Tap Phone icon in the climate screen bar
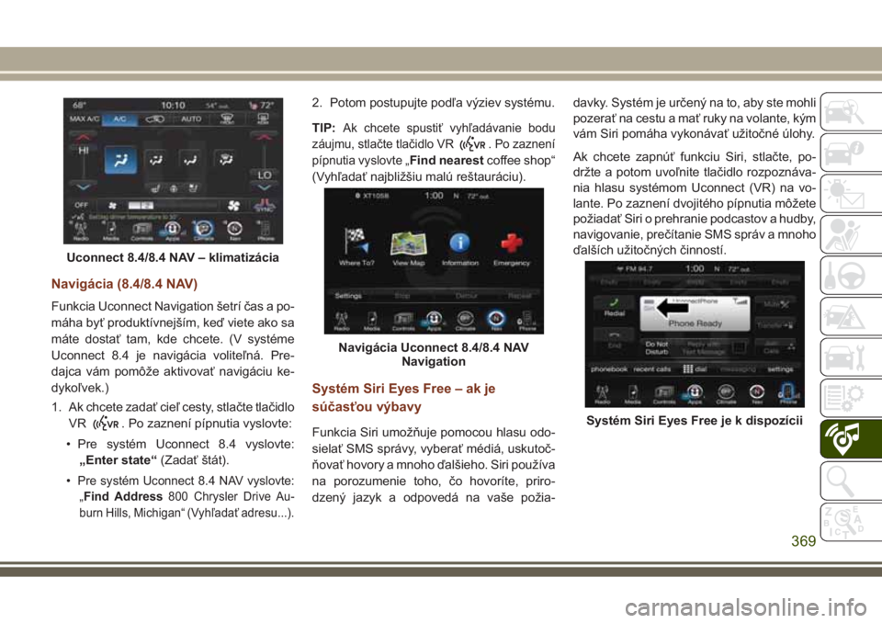Image resolution: width=882 pixels, height=623 pixels. click(266, 231)
